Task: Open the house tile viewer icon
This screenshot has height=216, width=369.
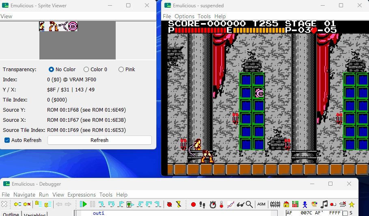Action: tap(286, 204)
